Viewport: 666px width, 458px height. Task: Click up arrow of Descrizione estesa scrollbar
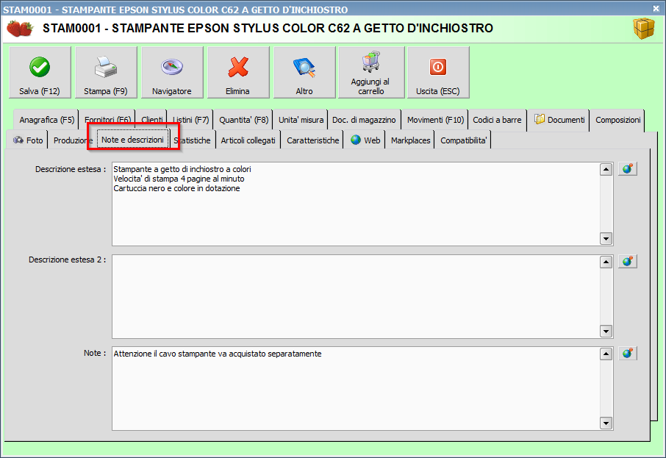(606, 170)
